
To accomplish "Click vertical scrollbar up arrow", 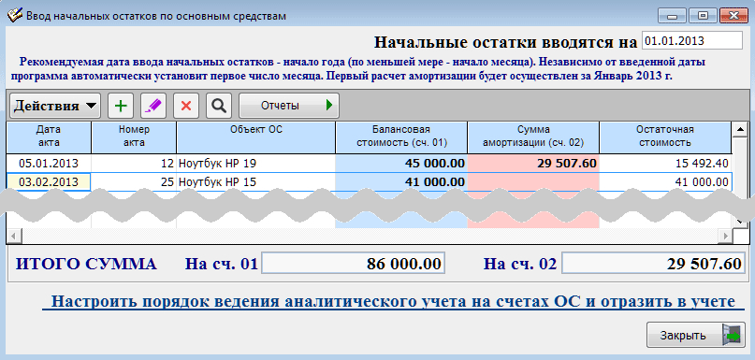I will (x=738, y=128).
